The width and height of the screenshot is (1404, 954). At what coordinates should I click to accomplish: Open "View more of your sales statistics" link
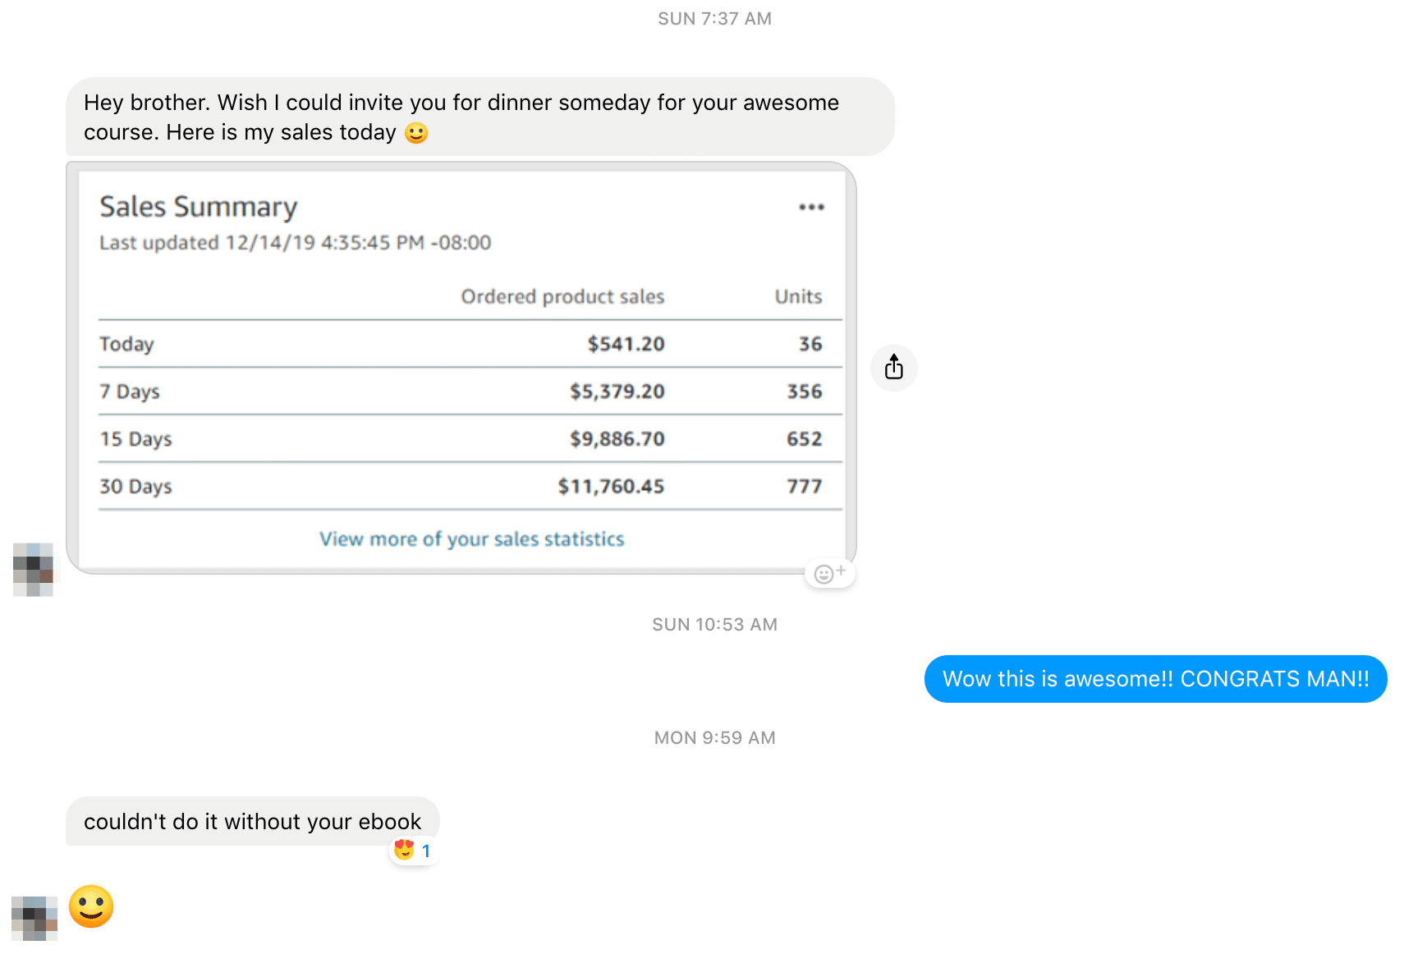pos(471,539)
